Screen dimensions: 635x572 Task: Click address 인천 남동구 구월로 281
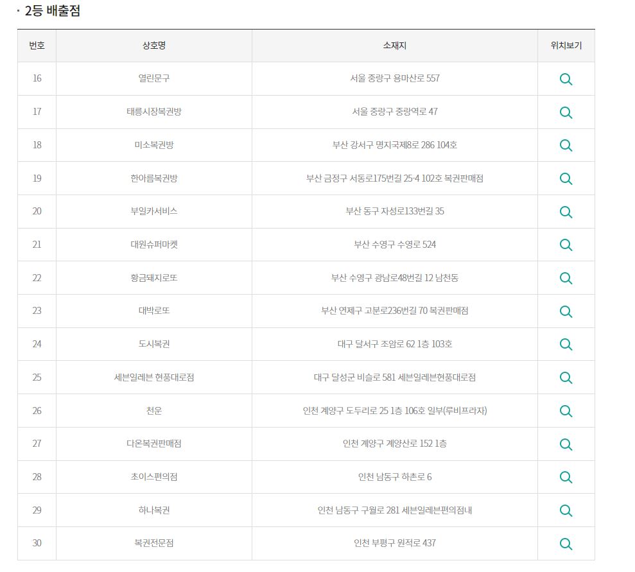pyautogui.click(x=358, y=510)
